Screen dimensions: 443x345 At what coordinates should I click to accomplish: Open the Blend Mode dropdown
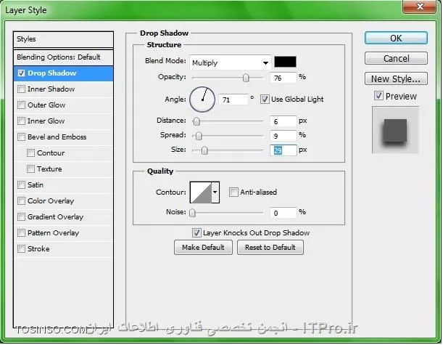(230, 62)
